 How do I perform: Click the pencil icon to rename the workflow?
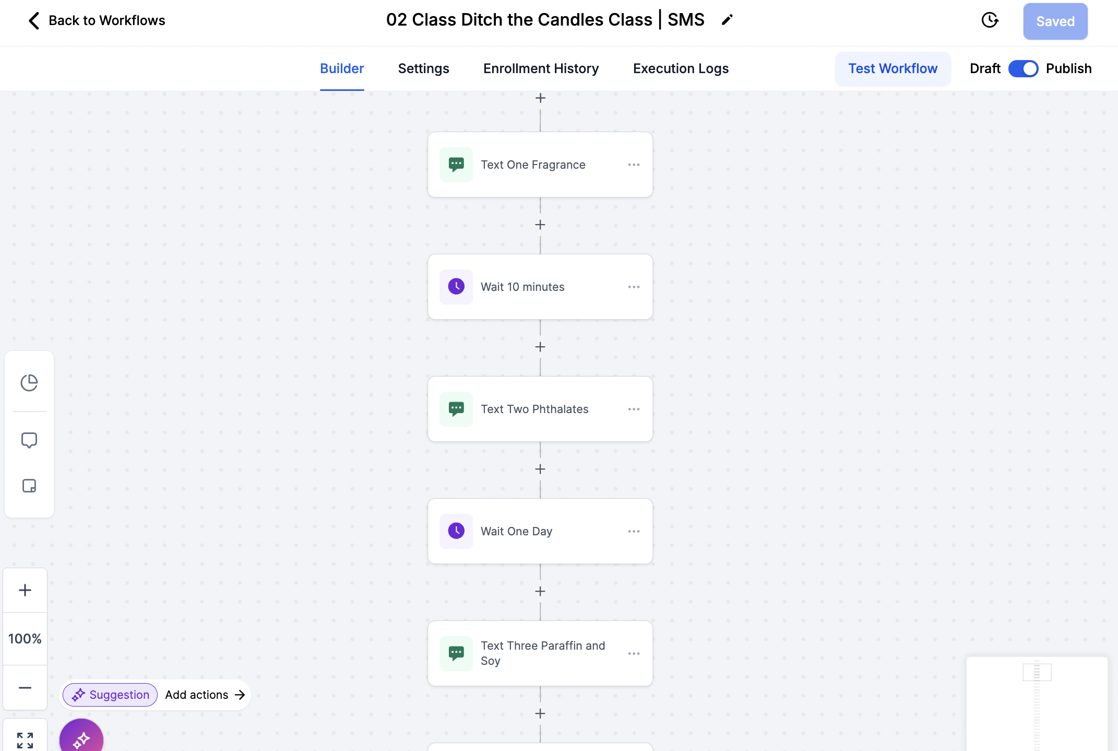coord(727,20)
